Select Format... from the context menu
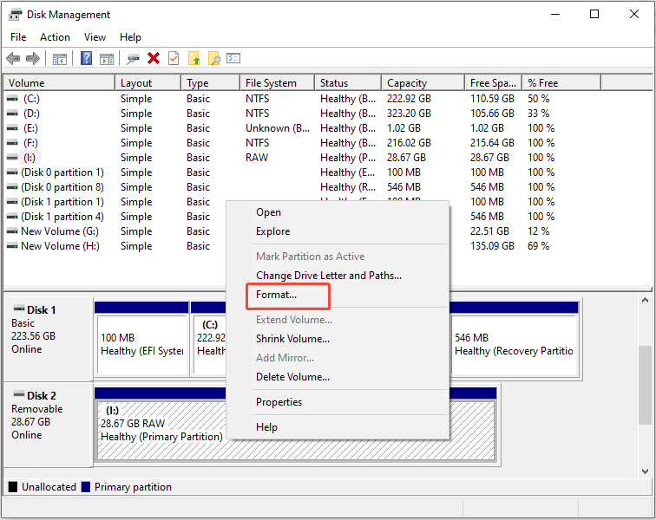This screenshot has width=656, height=520. [276, 295]
